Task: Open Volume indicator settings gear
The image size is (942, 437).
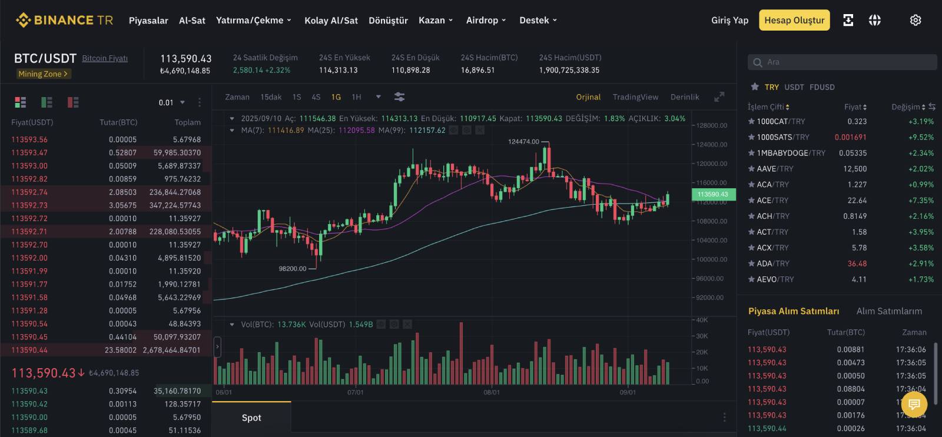Action: pyautogui.click(x=394, y=324)
